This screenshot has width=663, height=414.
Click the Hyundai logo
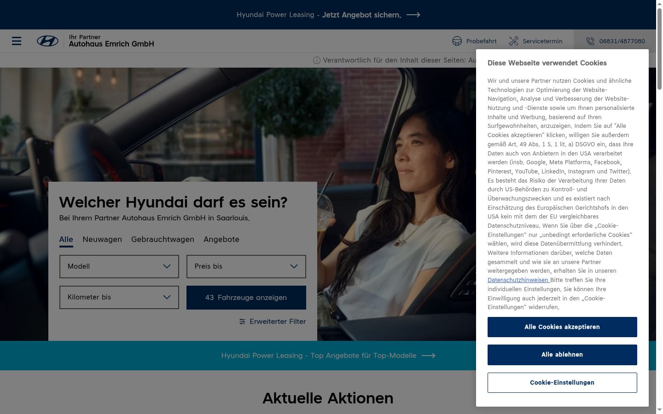47,41
